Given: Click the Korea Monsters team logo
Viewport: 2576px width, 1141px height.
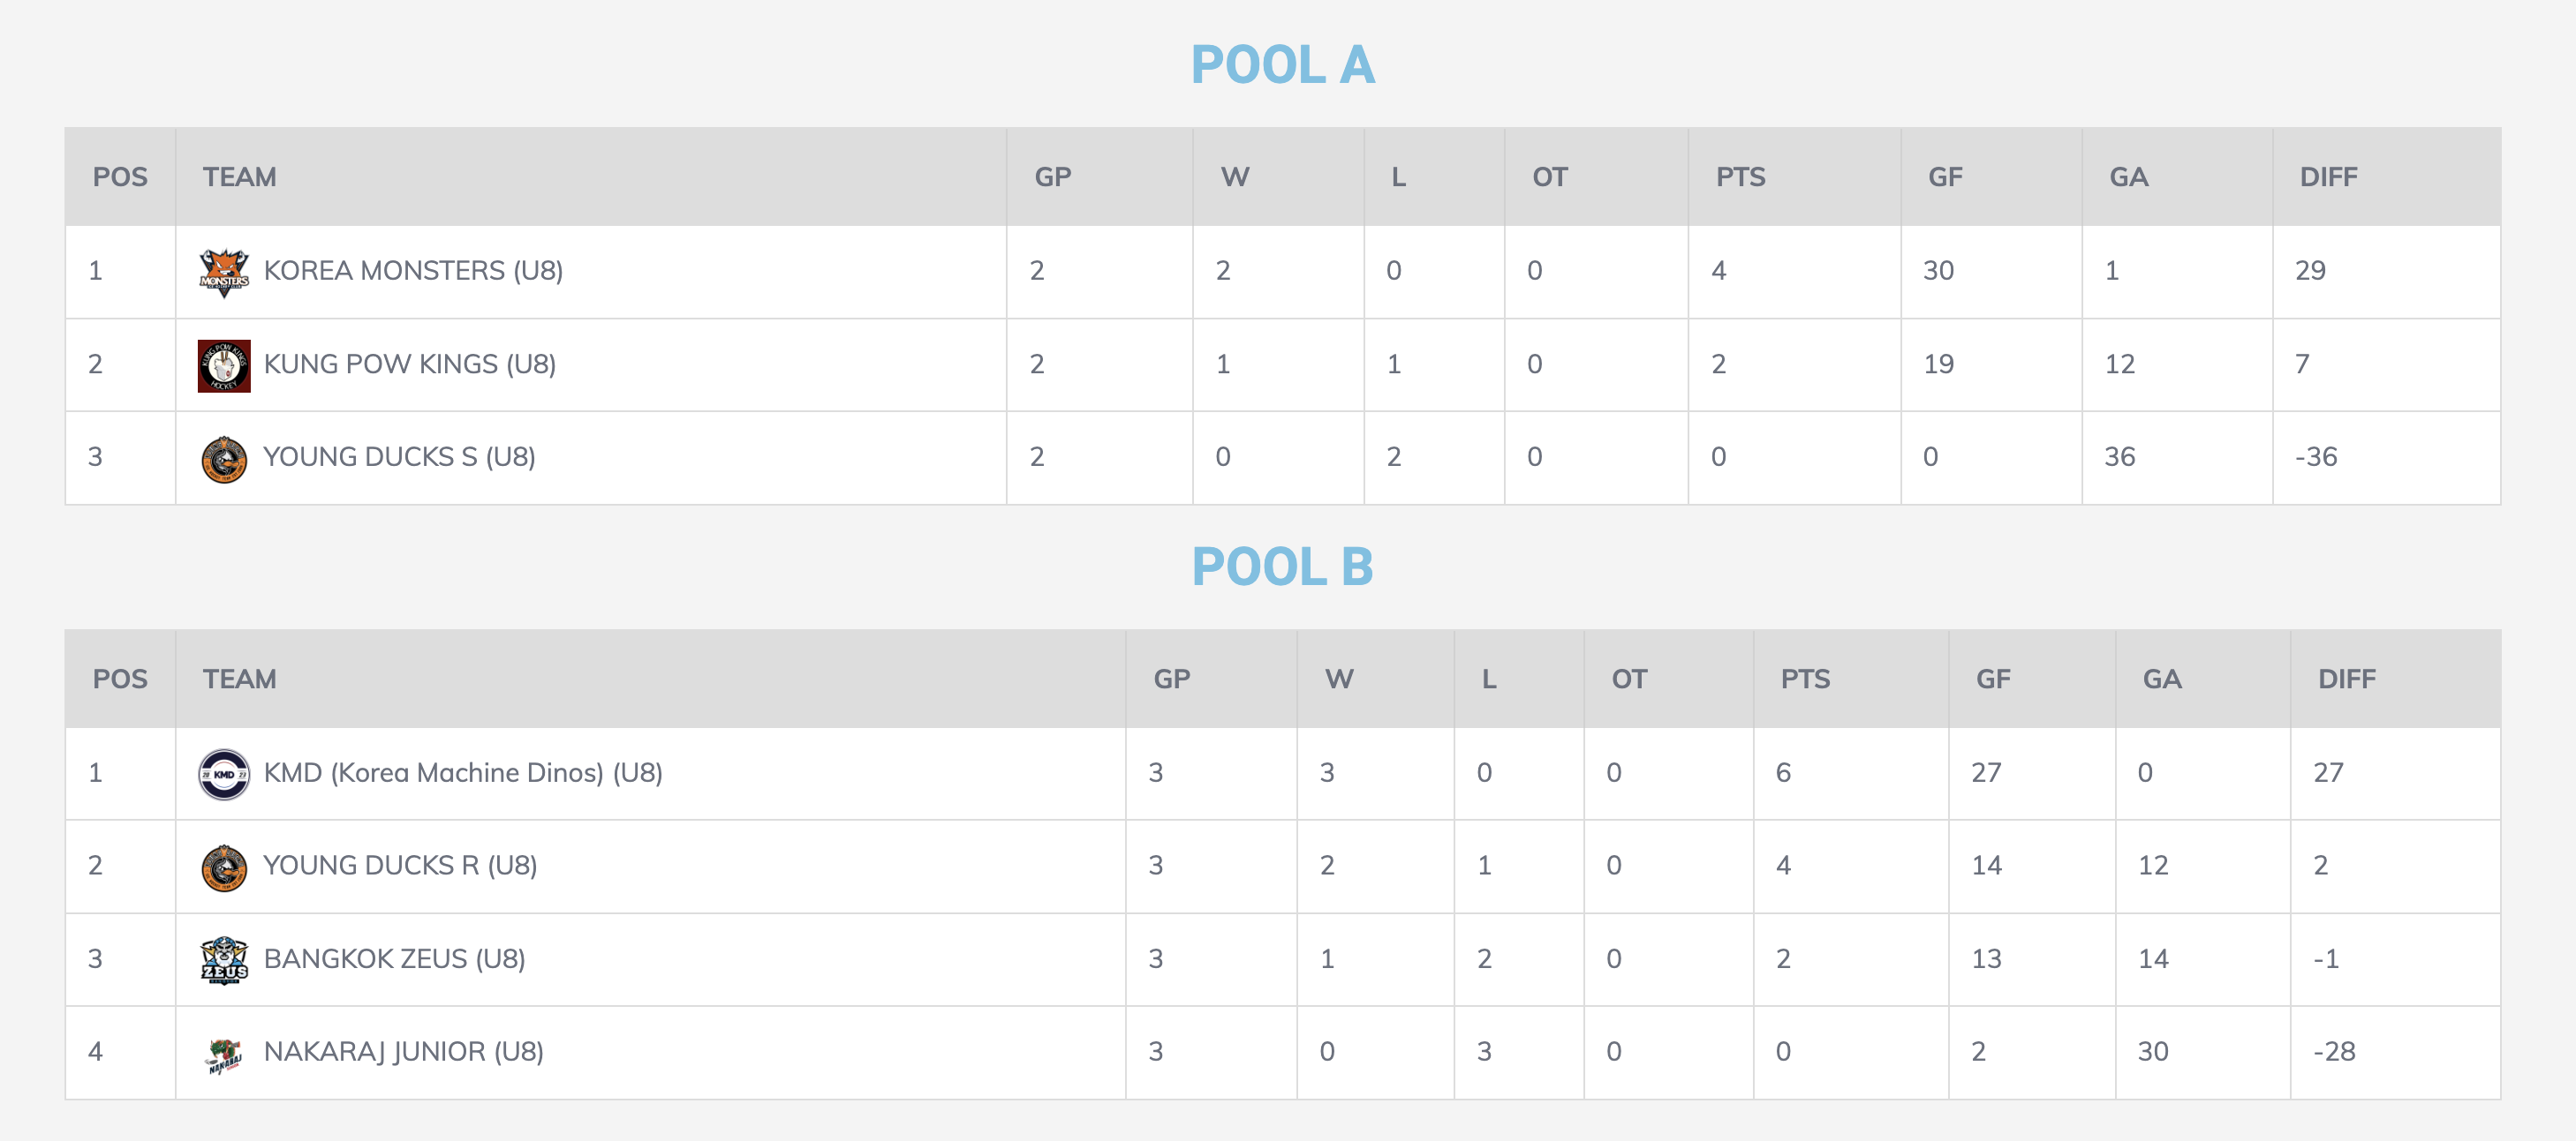Looking at the screenshot, I should click(224, 272).
